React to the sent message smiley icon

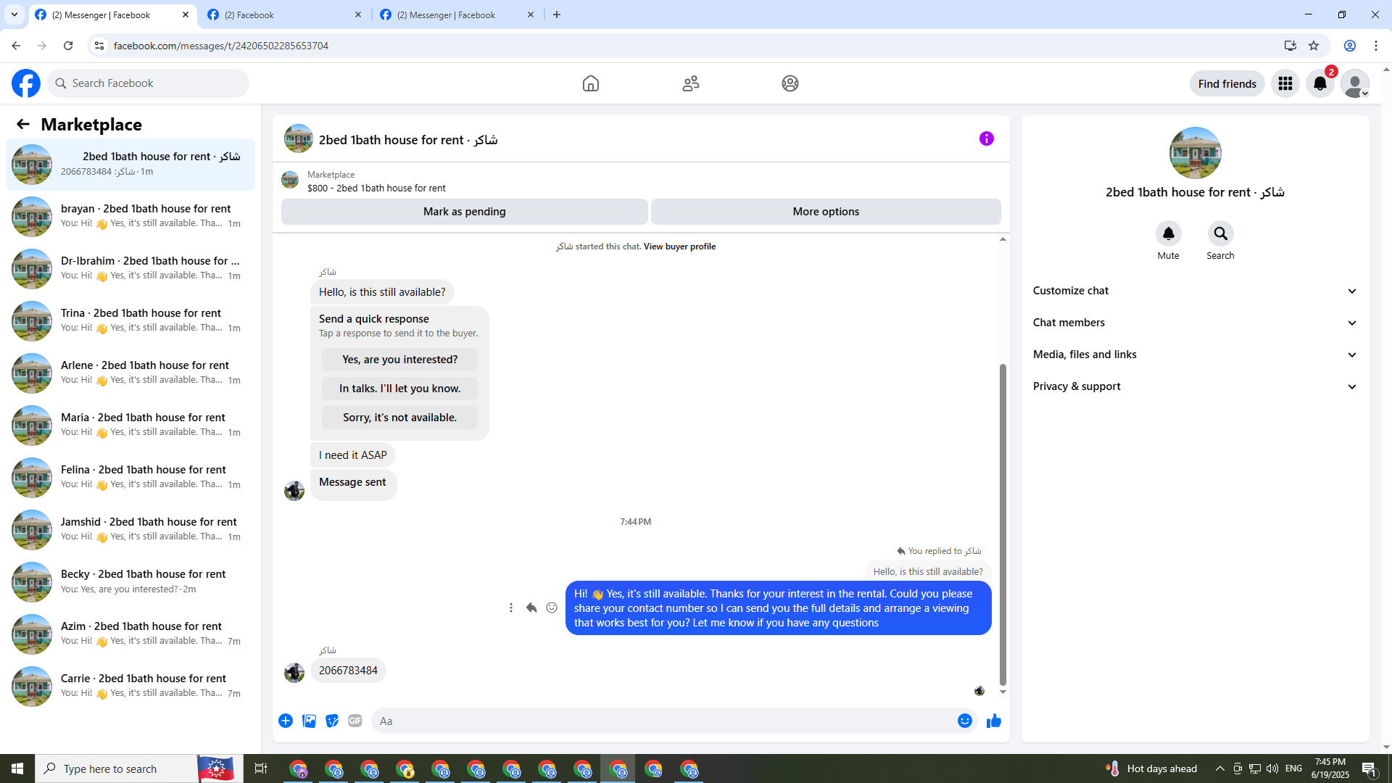[552, 608]
